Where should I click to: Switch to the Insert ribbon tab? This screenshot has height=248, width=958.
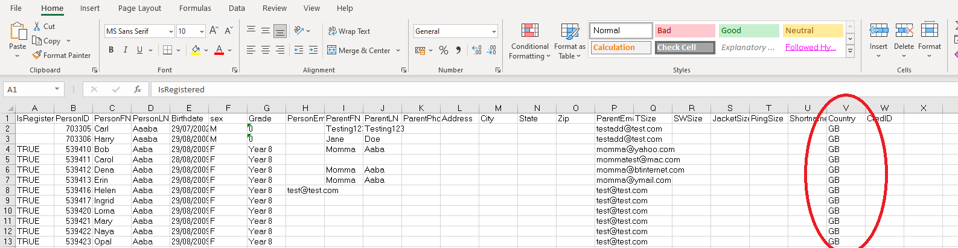click(90, 8)
